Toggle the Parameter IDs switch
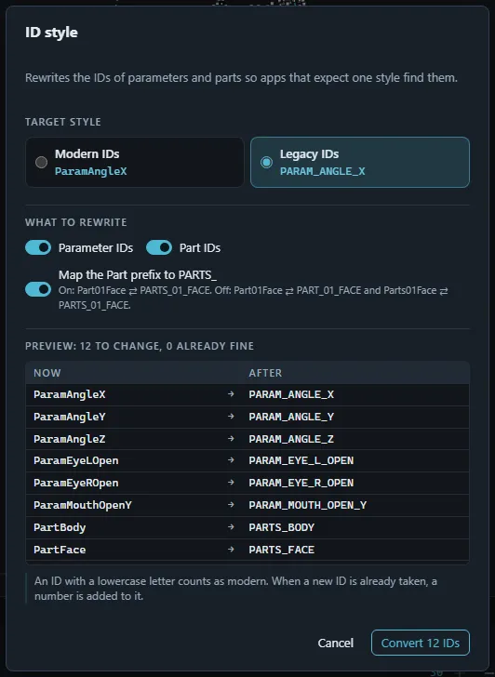 38,247
